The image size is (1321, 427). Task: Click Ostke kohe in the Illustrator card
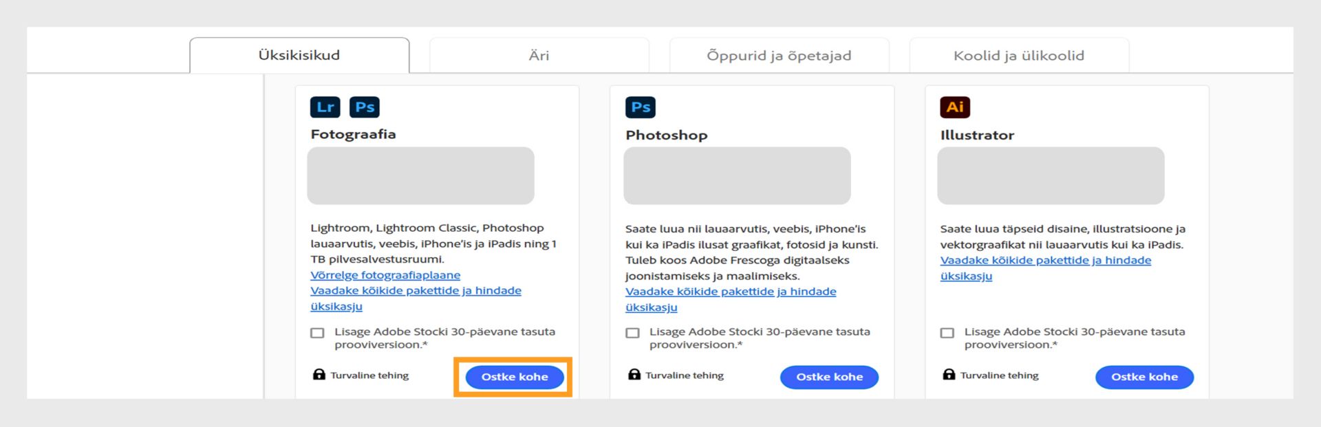pyautogui.click(x=1144, y=377)
